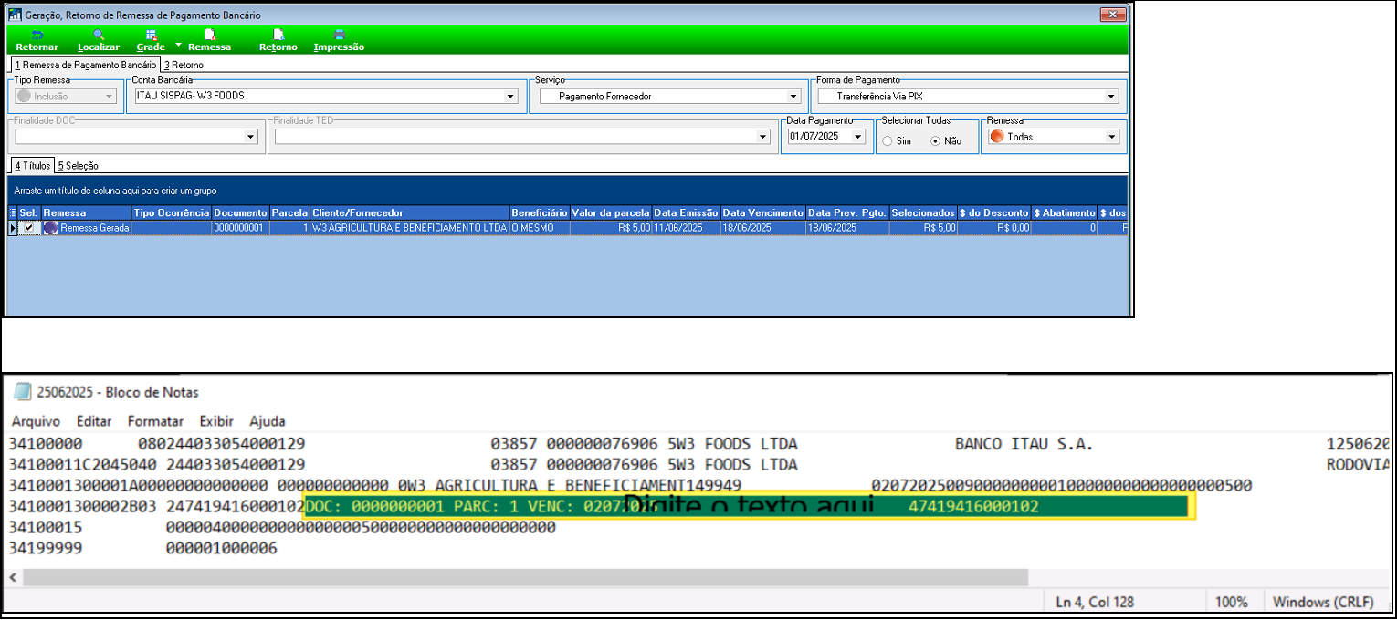This screenshot has width=1397, height=620.
Task: Open the Editar menu in Notepad
Action: [x=94, y=421]
